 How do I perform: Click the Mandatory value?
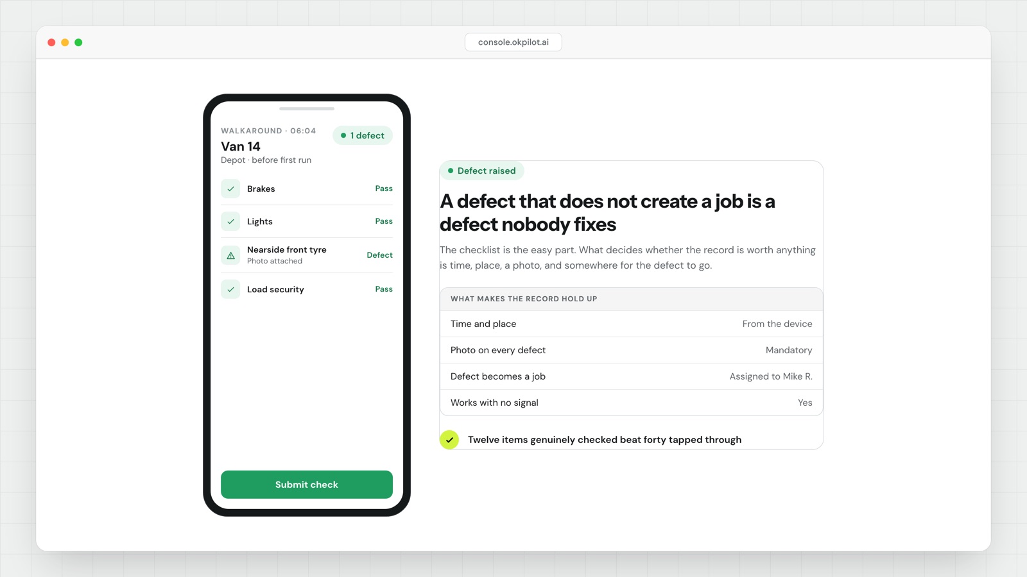pyautogui.click(x=789, y=350)
